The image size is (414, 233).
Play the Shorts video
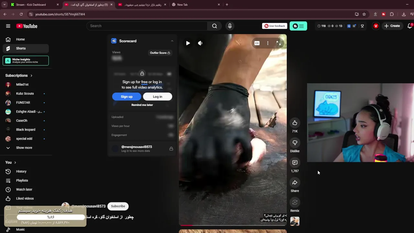188,43
